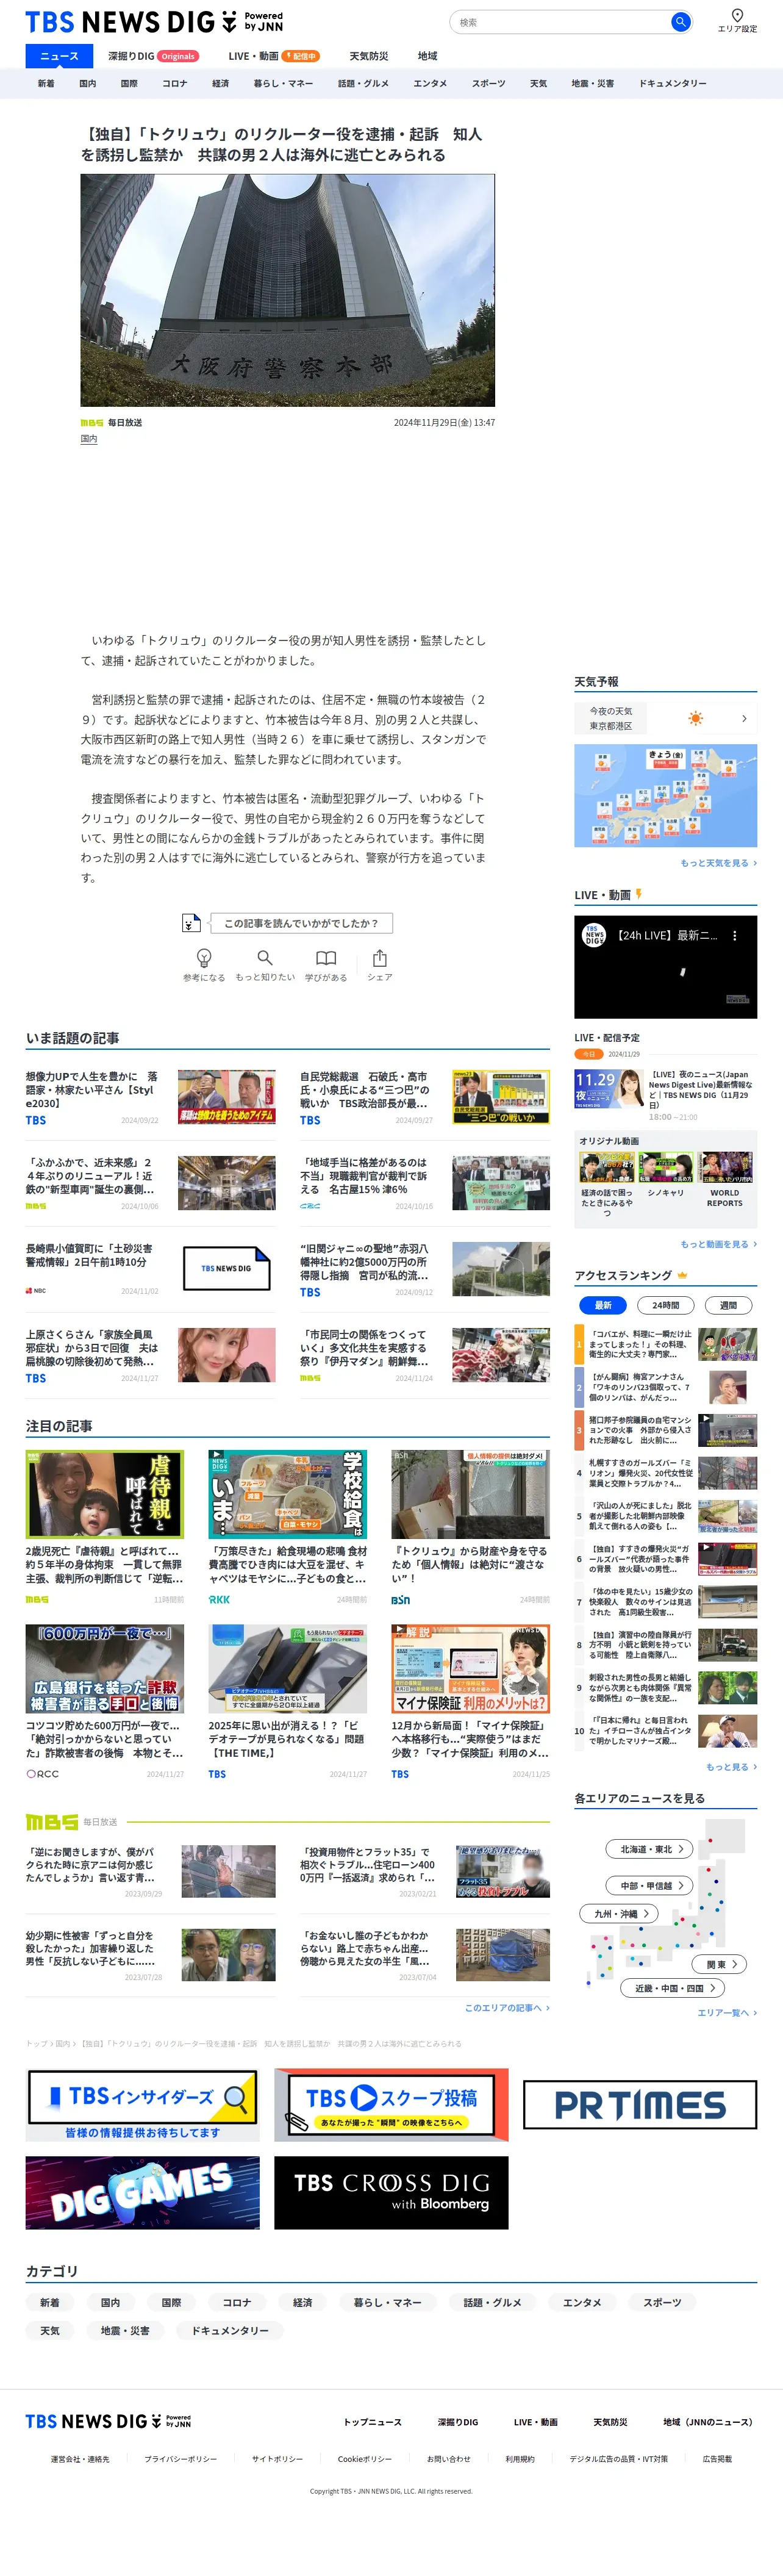This screenshot has width=783, height=2576.
Task: Select ドキュメンタリー in the sub-navigation bar
Action: pyautogui.click(x=673, y=83)
